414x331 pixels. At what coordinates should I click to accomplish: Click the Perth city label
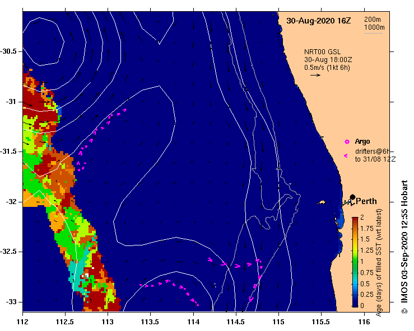pyautogui.click(x=366, y=201)
